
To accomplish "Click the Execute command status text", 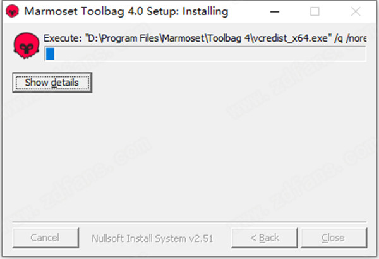I will click(63, 39).
